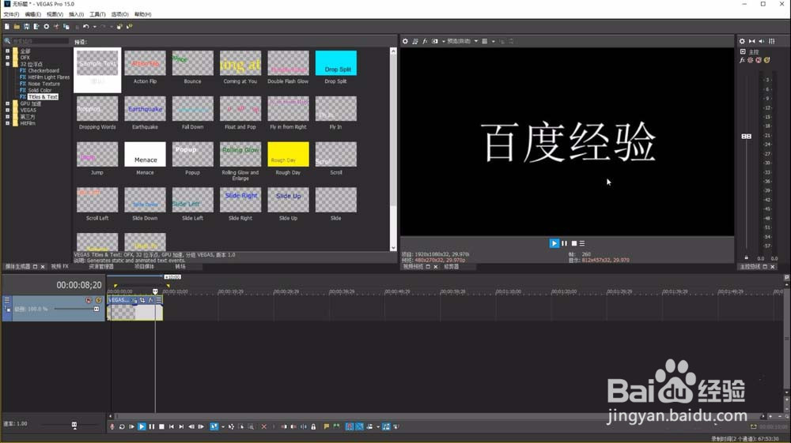Open the 工具(T) menu

(x=97, y=14)
